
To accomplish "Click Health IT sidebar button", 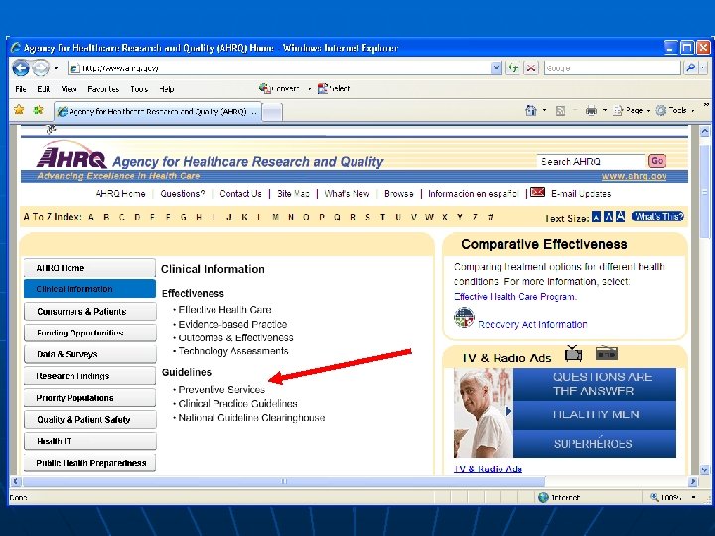I will [89, 441].
